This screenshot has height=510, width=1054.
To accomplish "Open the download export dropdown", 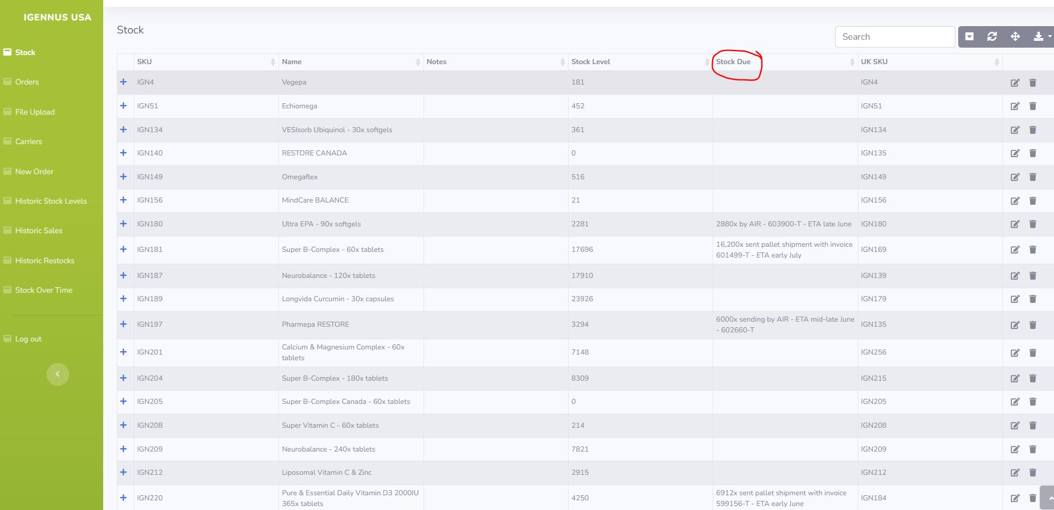I will [1041, 37].
